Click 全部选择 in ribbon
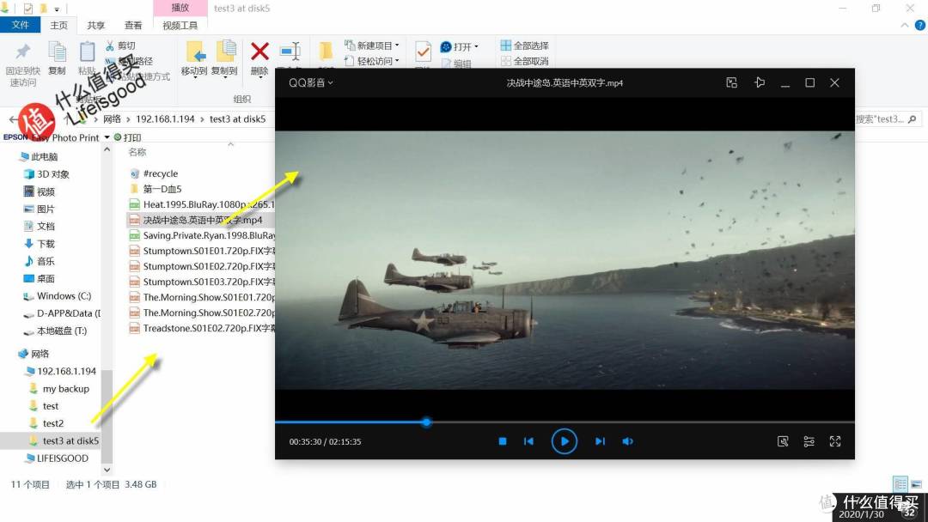The width and height of the screenshot is (928, 522). pos(525,46)
